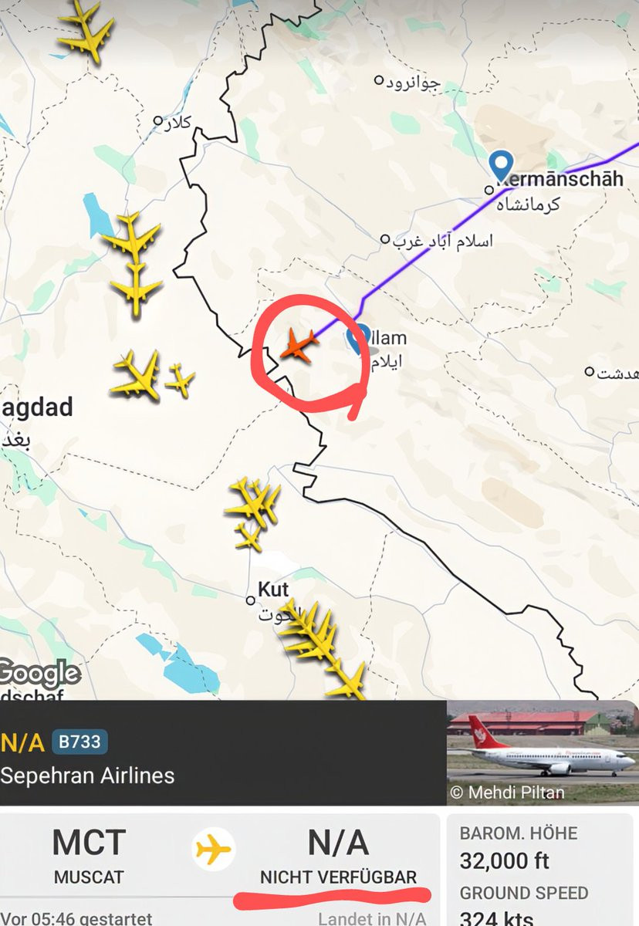Open the Sepehran Airlines operator name
The image size is (639, 926).
pos(87,775)
